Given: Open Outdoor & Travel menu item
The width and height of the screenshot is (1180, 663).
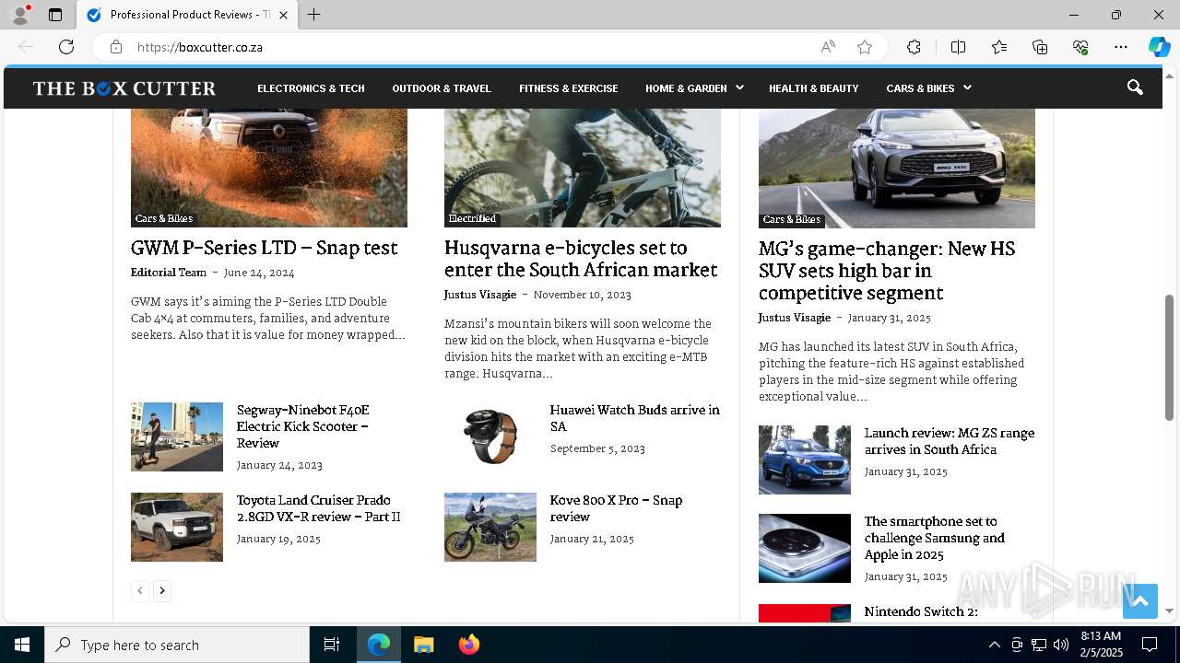Looking at the screenshot, I should tap(442, 88).
